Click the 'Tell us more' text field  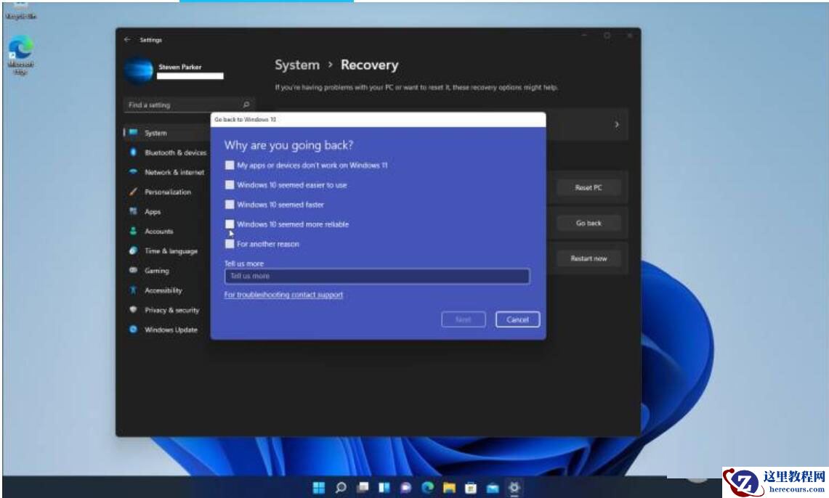378,276
